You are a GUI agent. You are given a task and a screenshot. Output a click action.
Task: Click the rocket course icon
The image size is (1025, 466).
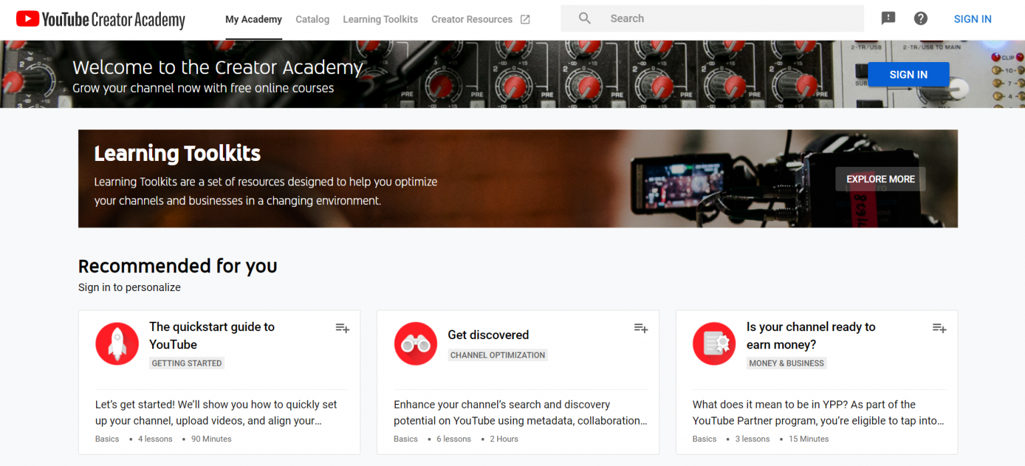pos(117,344)
